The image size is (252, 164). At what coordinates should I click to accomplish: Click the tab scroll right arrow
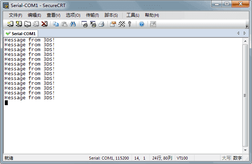[x=245, y=33]
